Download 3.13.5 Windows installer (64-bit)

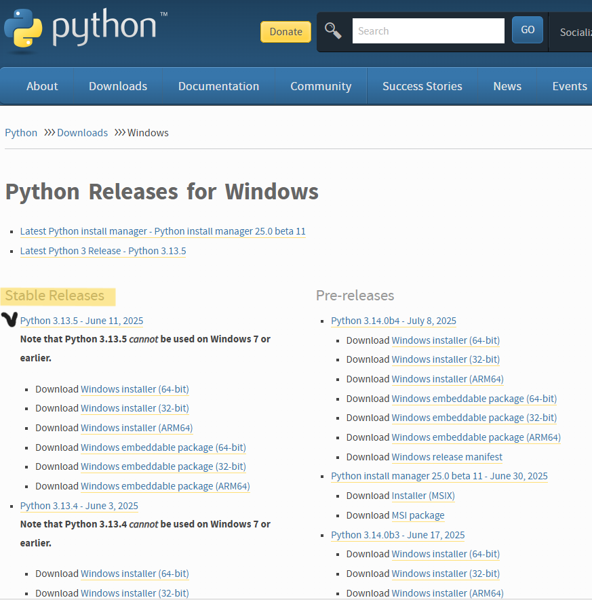[135, 389]
